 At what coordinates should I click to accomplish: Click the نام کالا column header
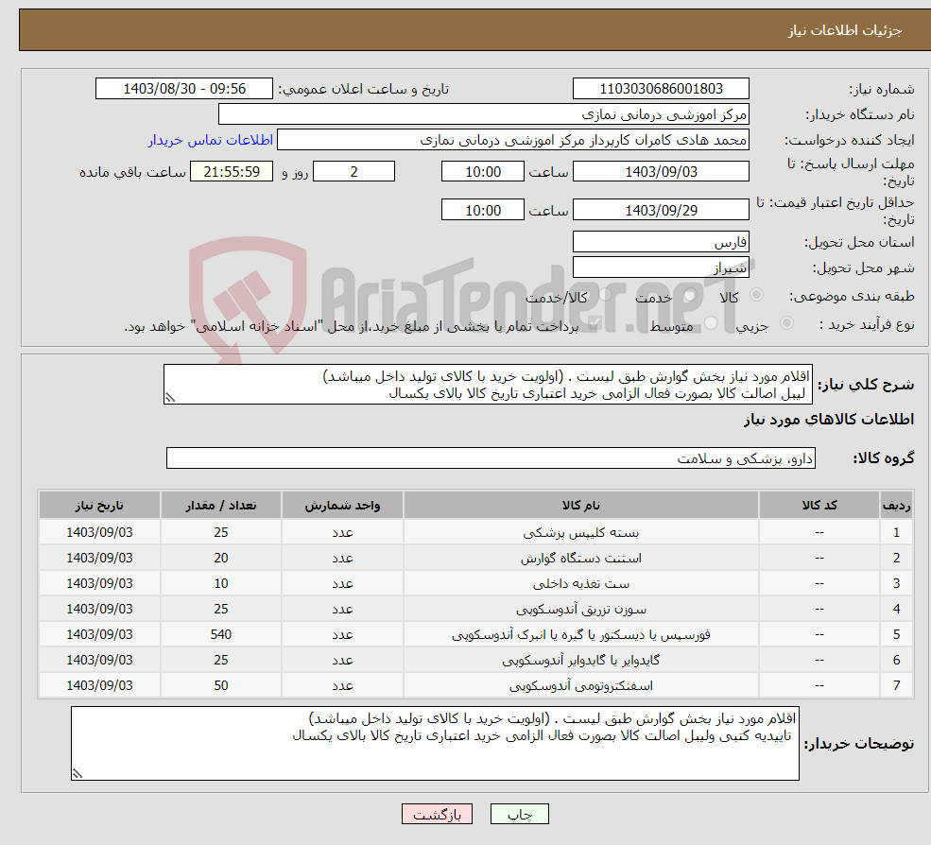click(x=580, y=505)
